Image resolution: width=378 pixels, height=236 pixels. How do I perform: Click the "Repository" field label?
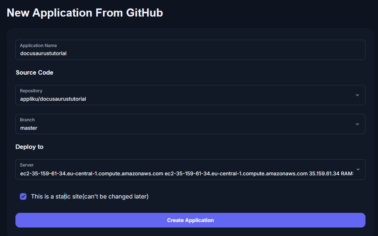(31, 90)
